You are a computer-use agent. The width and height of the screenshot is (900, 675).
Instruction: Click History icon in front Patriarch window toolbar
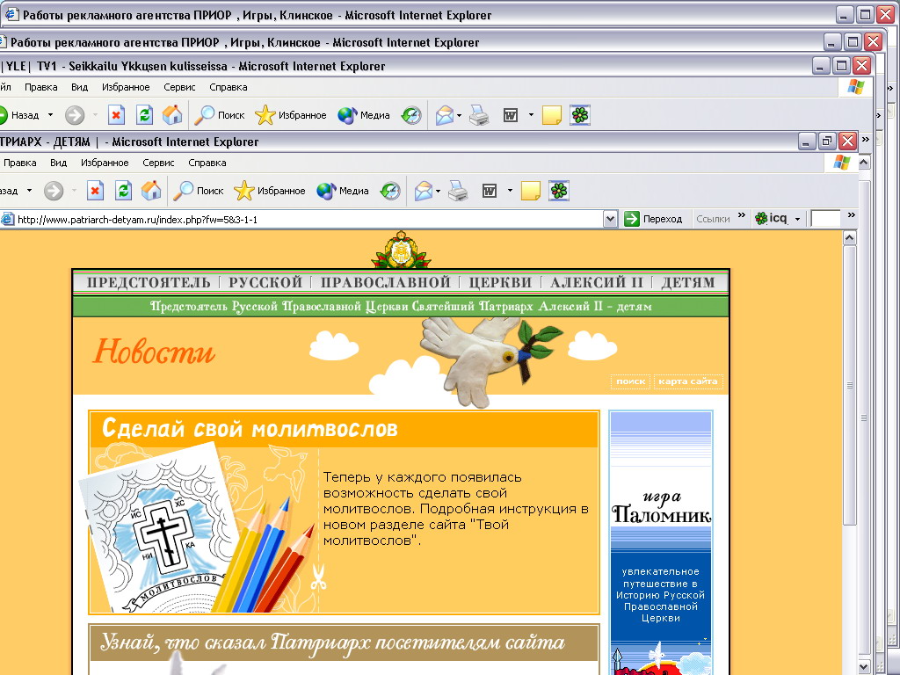[x=390, y=191]
